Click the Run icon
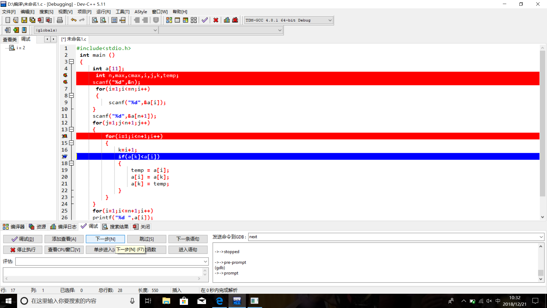The height and width of the screenshot is (308, 547). click(x=177, y=20)
